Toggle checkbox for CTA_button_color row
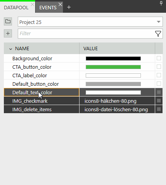The height and width of the screenshot is (185, 166). [x=159, y=67]
